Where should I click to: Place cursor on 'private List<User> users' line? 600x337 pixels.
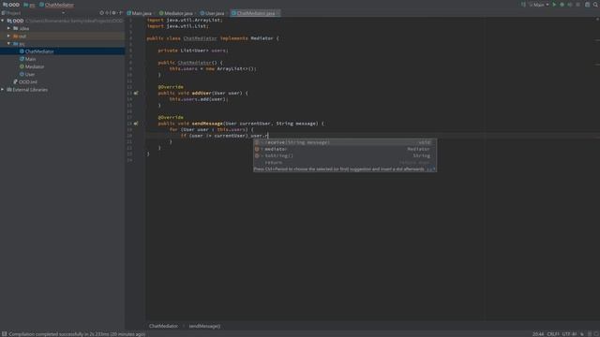tap(193, 51)
